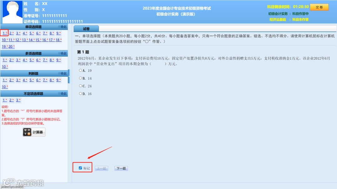Open true/false question 6 under 判断题
This screenshot has height=189, width=337.
pos(38,80)
